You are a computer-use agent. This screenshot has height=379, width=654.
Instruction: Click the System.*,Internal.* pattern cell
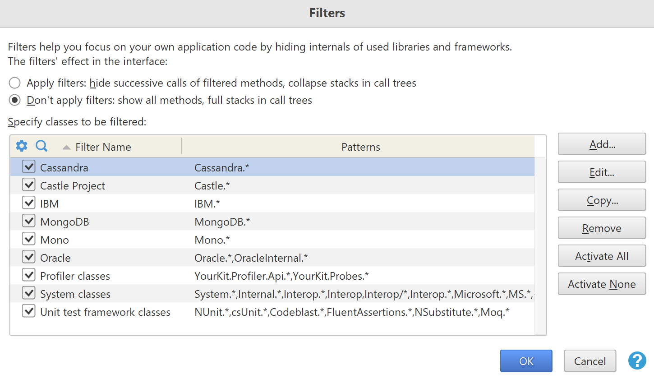pyautogui.click(x=364, y=294)
